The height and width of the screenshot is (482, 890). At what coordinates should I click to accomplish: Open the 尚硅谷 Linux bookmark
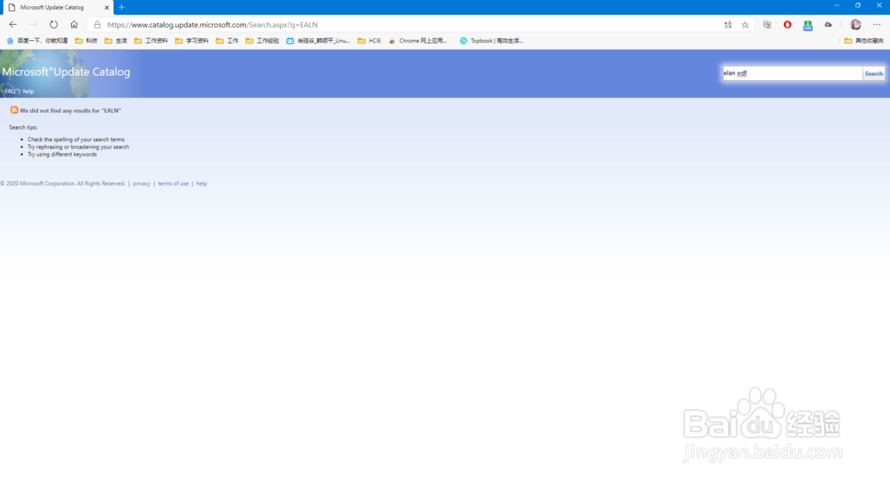[x=318, y=41]
